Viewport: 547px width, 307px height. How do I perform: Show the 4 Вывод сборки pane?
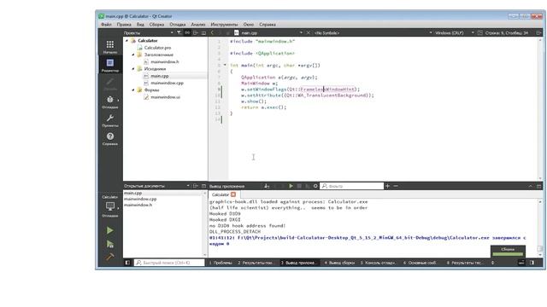tap(340, 263)
